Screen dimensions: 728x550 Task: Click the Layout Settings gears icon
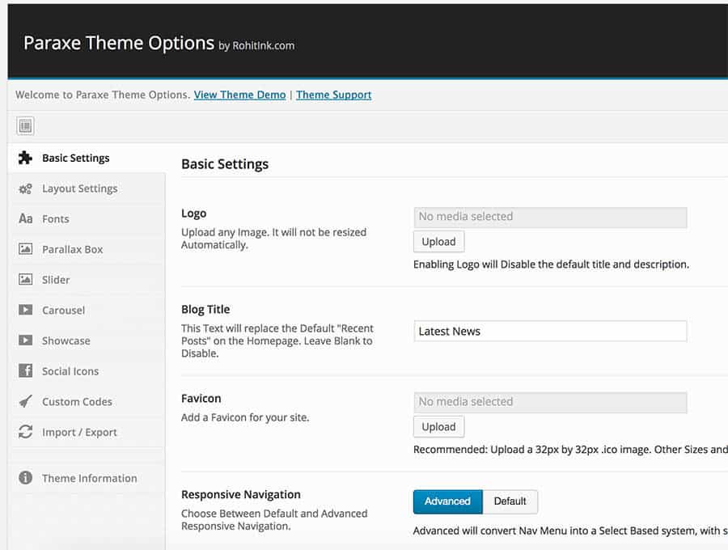click(x=25, y=188)
